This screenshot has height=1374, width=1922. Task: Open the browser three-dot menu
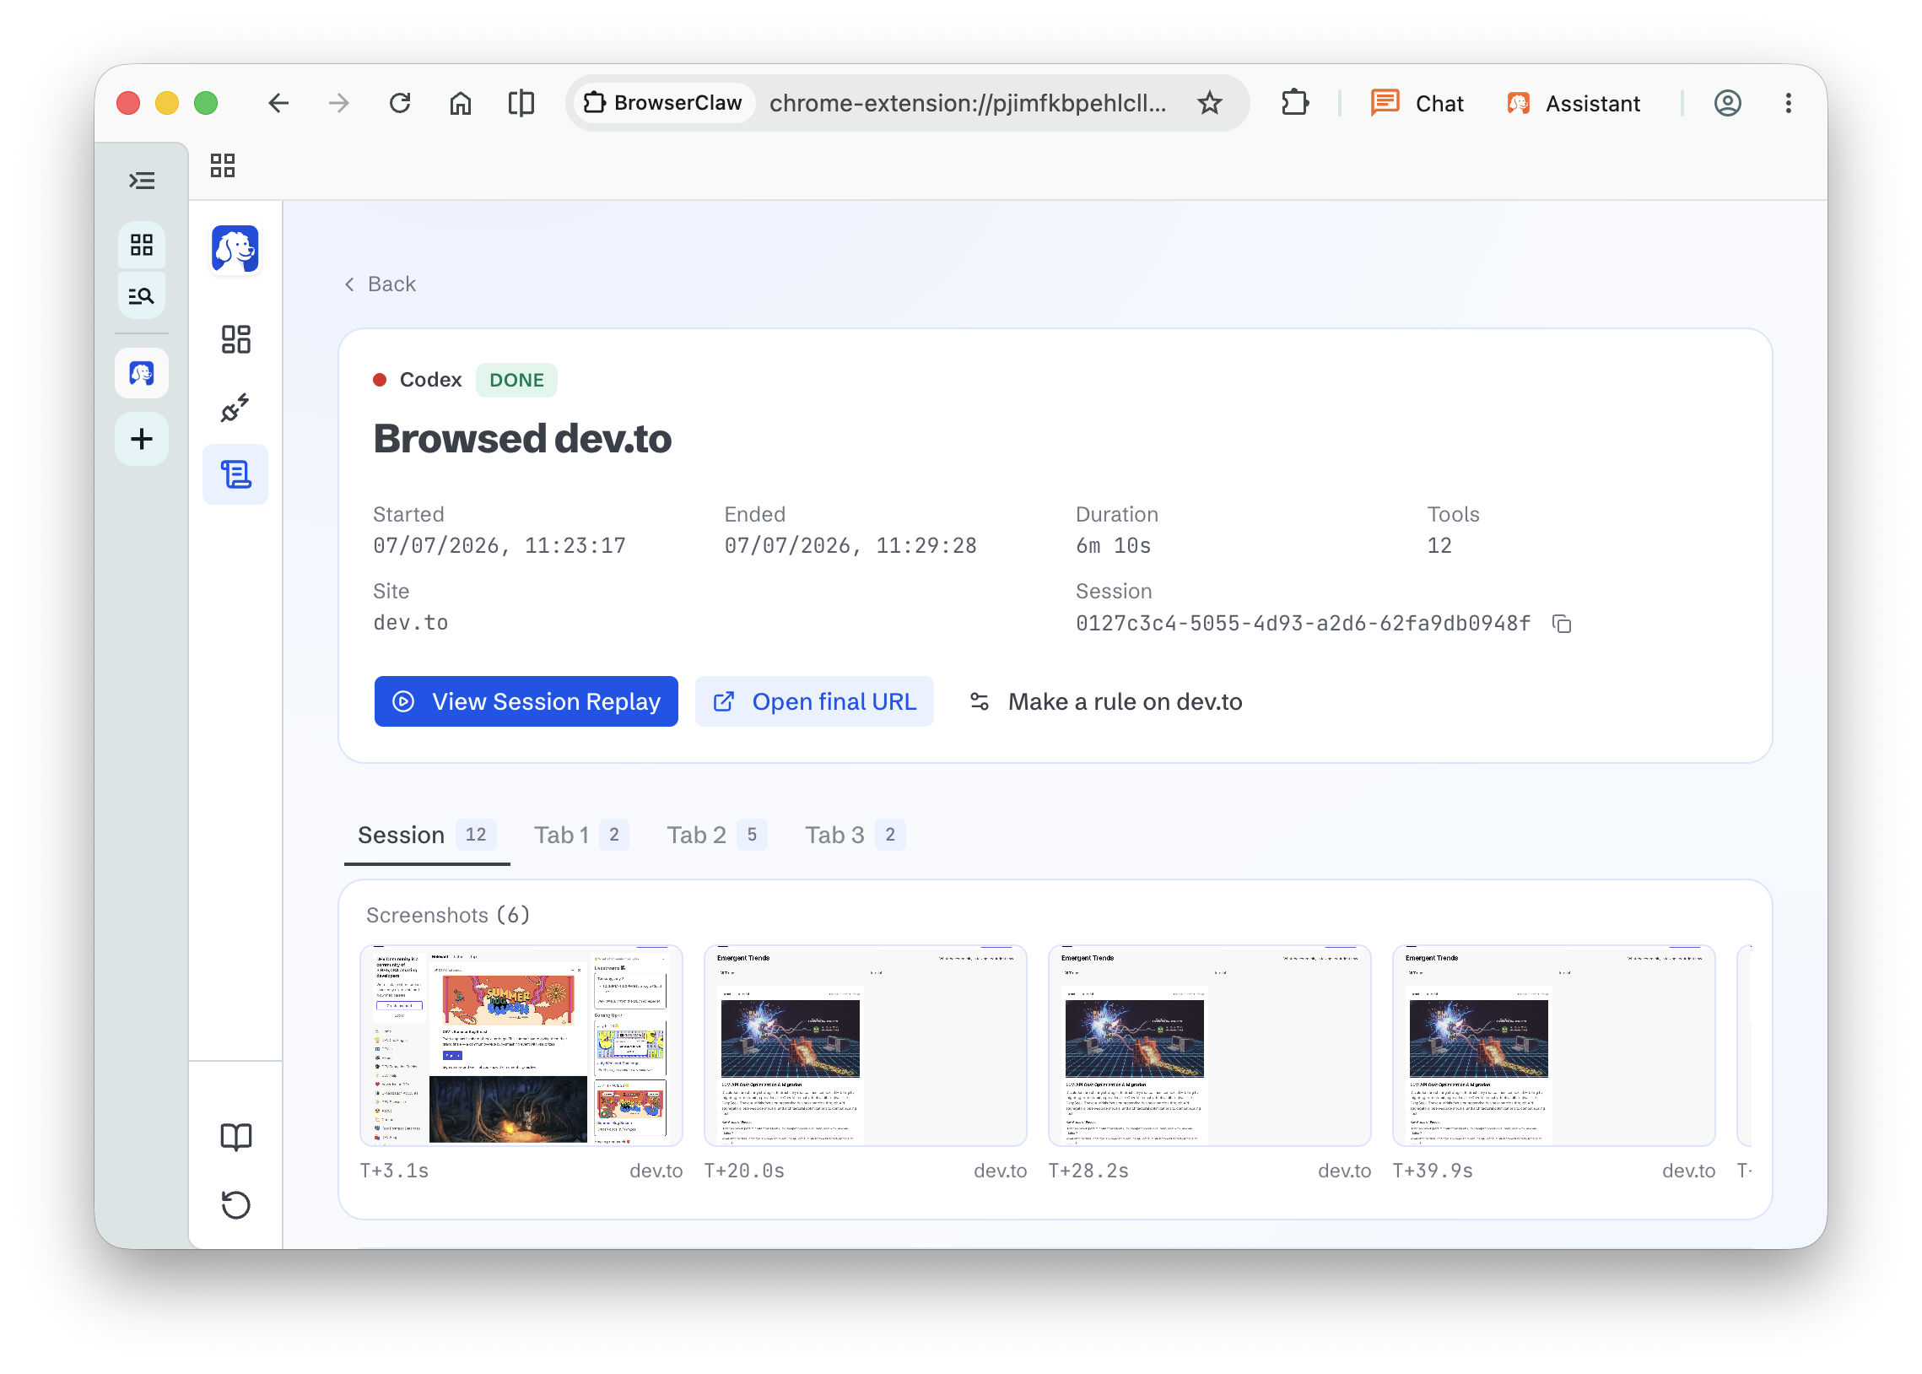coord(1789,103)
